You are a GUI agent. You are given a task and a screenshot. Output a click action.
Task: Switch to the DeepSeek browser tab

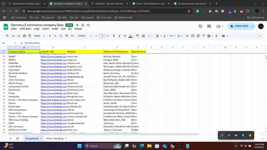[109, 3]
